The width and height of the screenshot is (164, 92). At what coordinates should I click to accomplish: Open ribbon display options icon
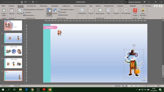[x=145, y=2]
